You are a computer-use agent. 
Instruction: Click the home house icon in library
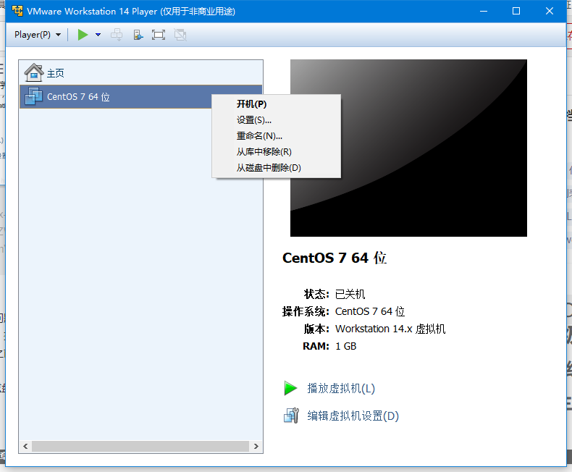(x=34, y=72)
